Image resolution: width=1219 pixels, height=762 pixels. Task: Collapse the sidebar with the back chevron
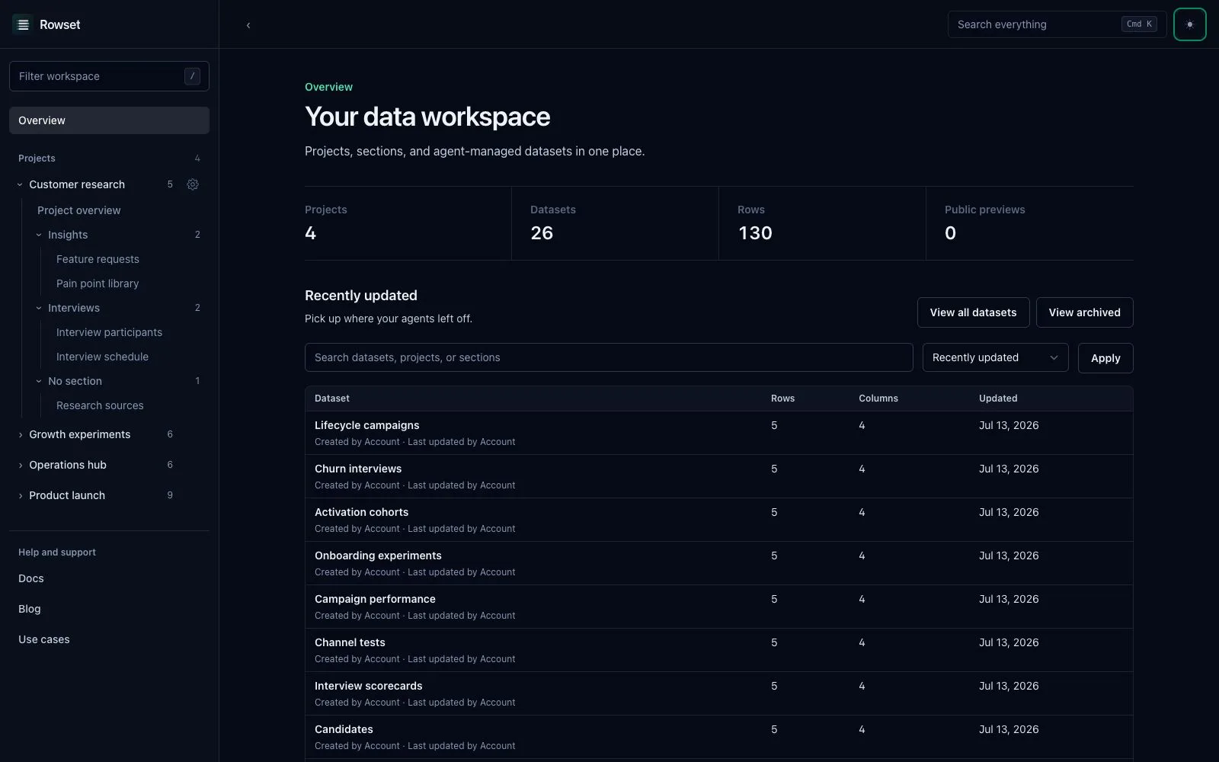248,25
